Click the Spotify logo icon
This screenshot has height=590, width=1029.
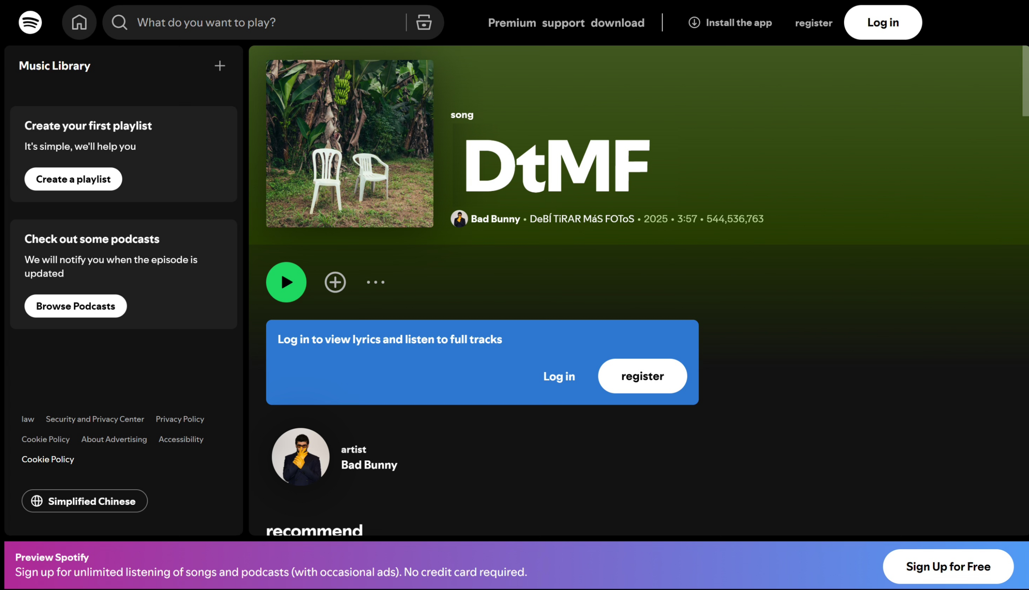(30, 22)
